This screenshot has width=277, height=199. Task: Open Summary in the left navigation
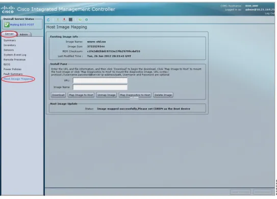[10, 40]
